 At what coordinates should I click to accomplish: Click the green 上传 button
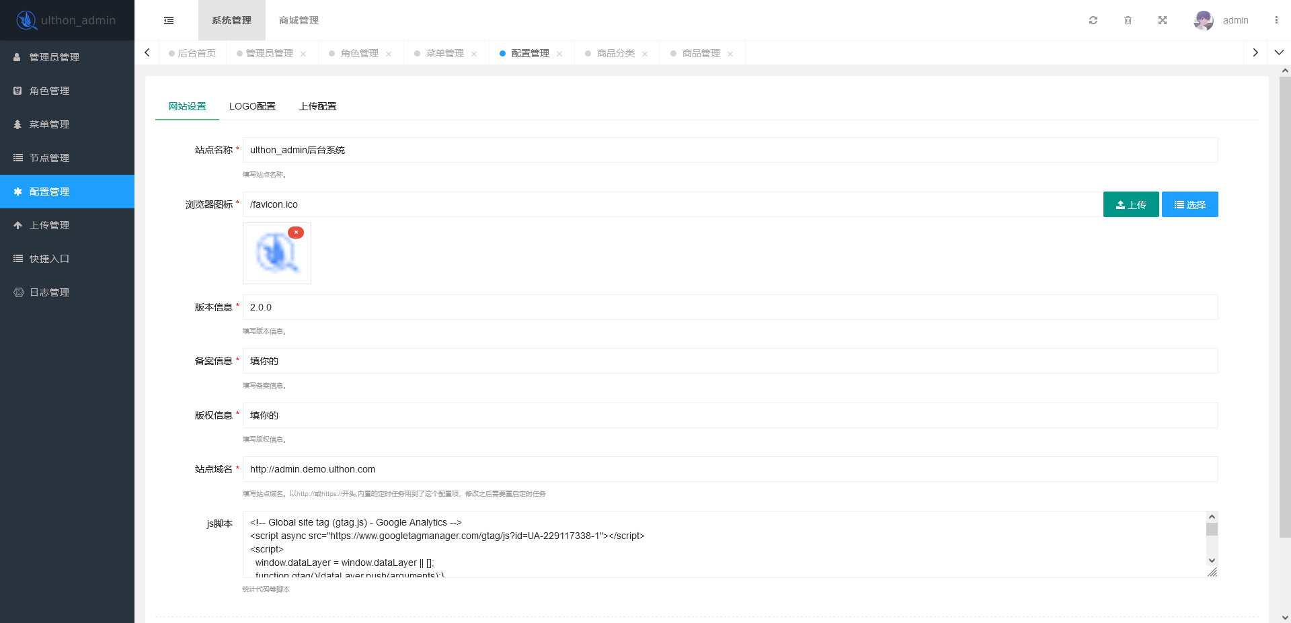[x=1131, y=204]
